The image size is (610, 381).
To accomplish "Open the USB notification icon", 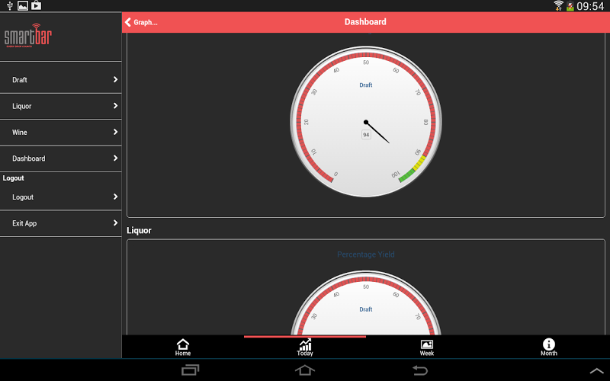I will point(10,5).
